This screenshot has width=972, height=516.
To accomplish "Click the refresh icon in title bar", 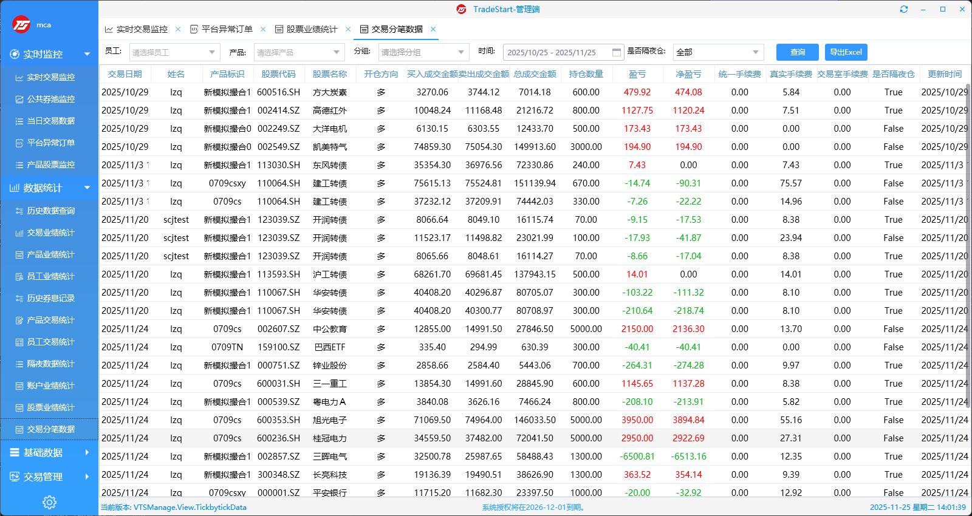I will (x=904, y=9).
